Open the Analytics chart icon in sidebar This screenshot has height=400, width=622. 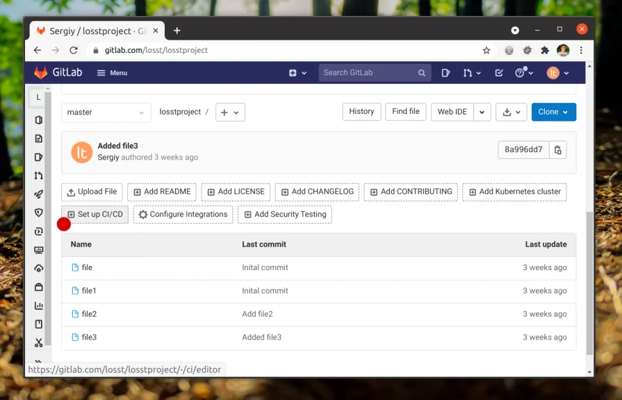pos(39,305)
